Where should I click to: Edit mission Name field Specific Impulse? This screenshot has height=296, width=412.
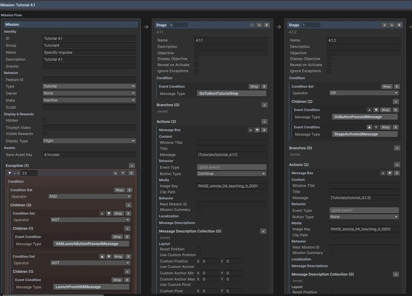pyautogui.click(x=89, y=53)
